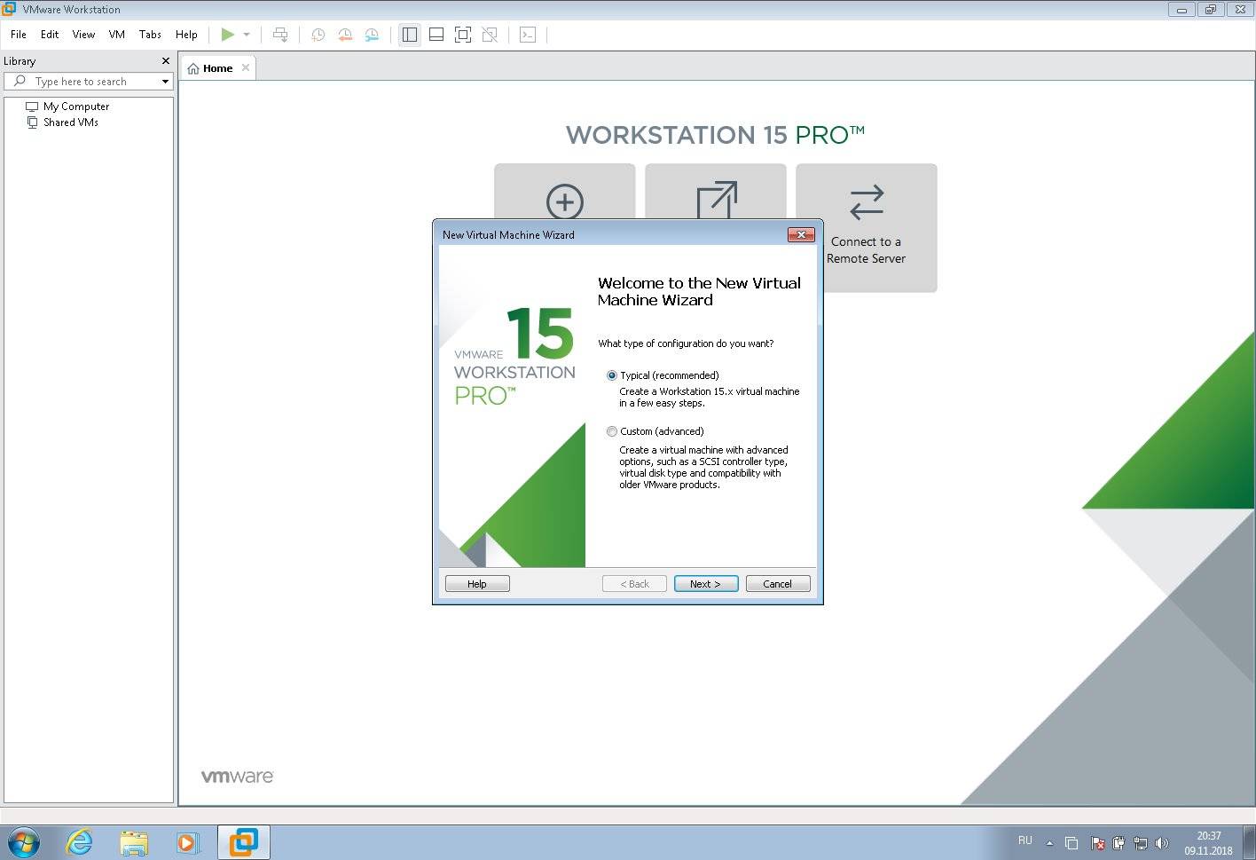1256x860 pixels.
Task: Select the Typical (recommended) radio button
Action: tap(612, 375)
